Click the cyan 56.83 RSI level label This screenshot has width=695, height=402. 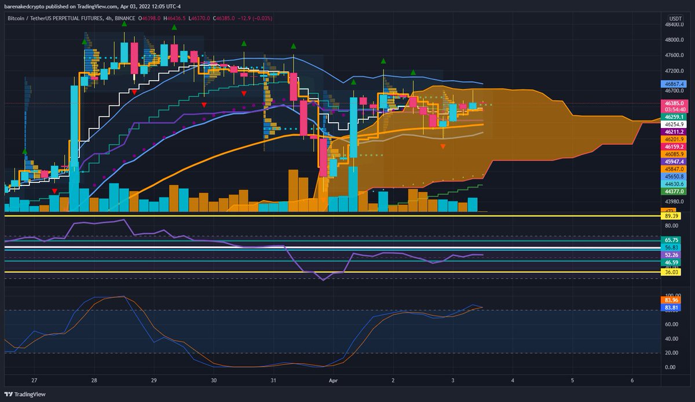[x=672, y=247]
